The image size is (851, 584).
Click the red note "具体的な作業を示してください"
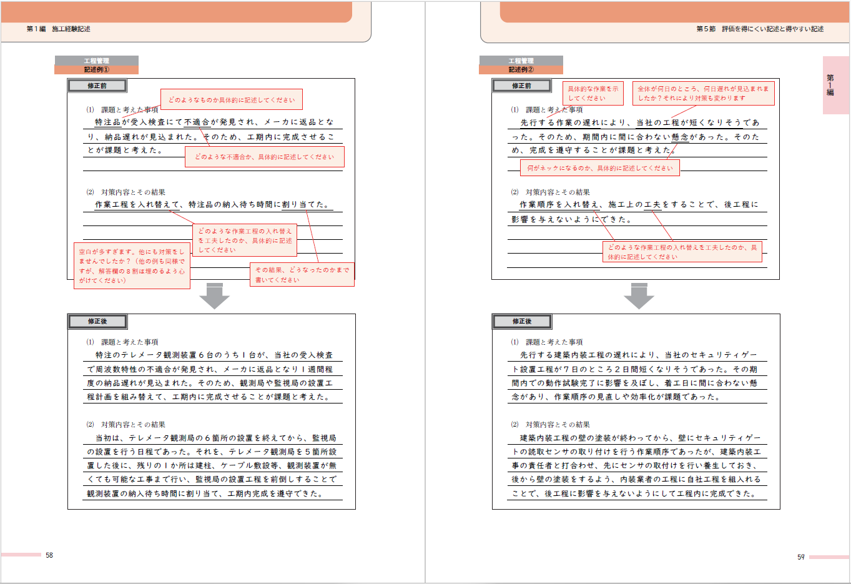point(593,93)
